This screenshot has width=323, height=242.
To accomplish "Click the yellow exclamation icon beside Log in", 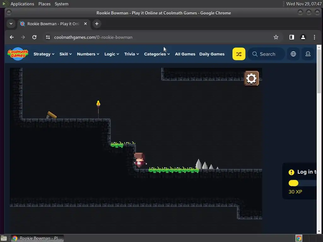I will click(291, 172).
